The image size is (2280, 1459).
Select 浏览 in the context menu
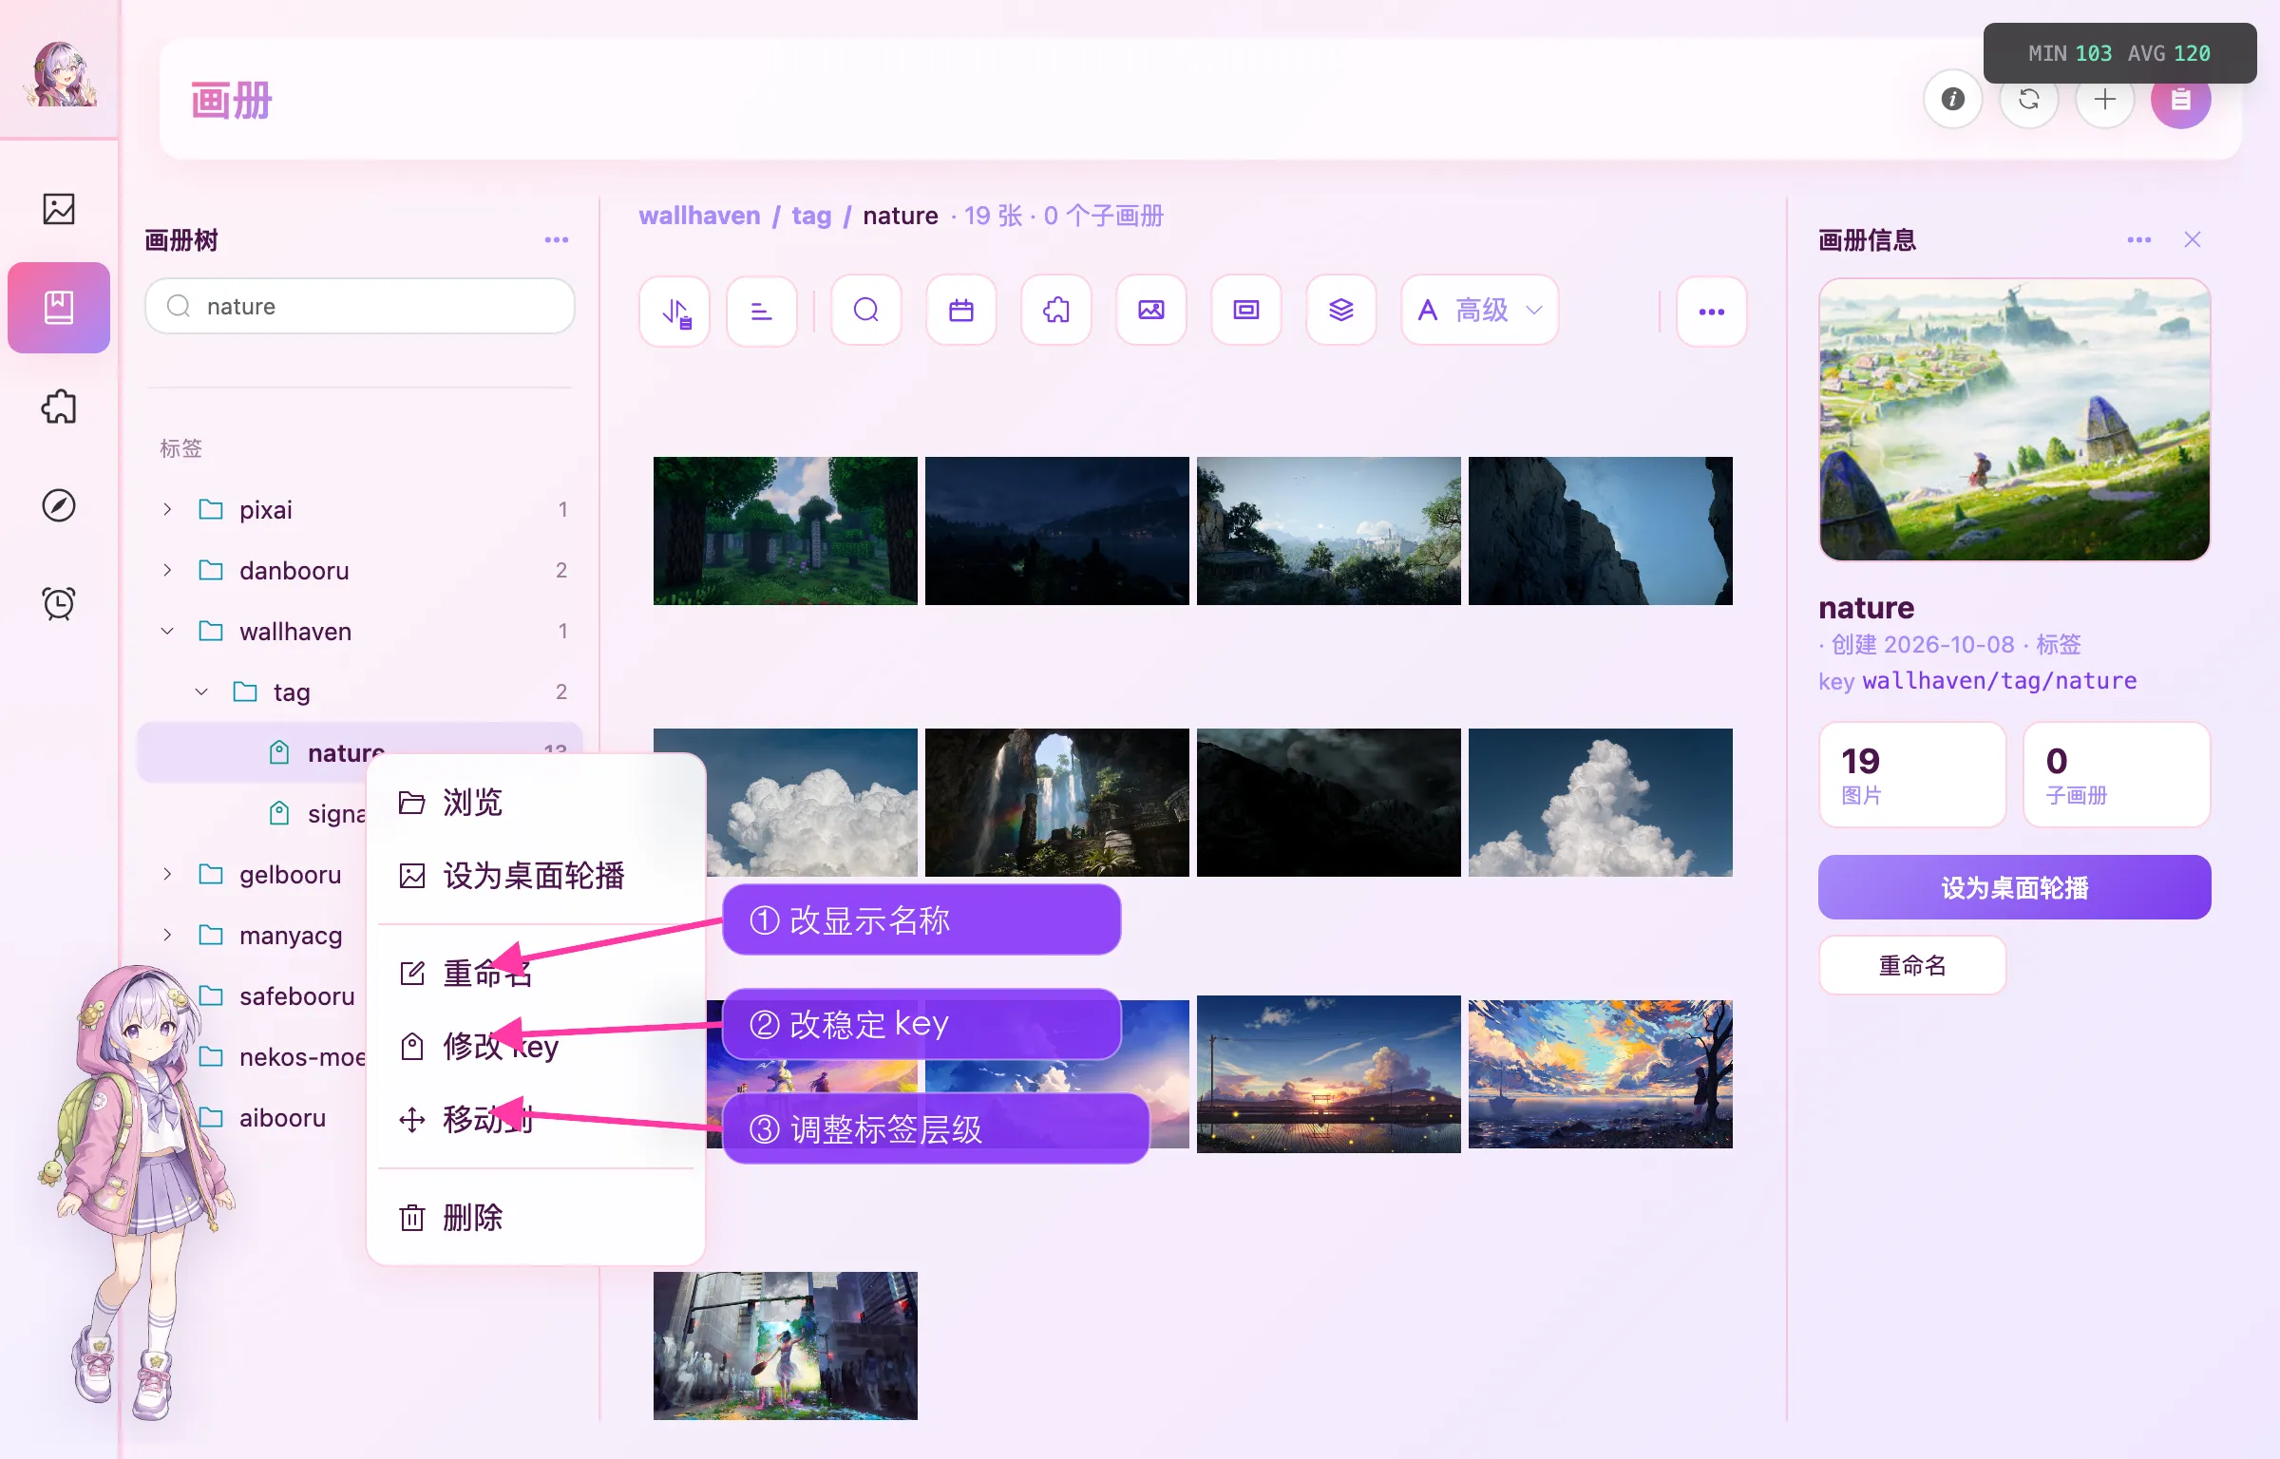pyautogui.click(x=536, y=803)
